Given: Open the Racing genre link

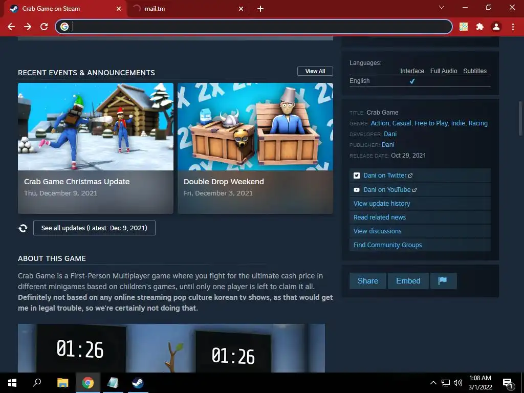Looking at the screenshot, I should pos(478,123).
